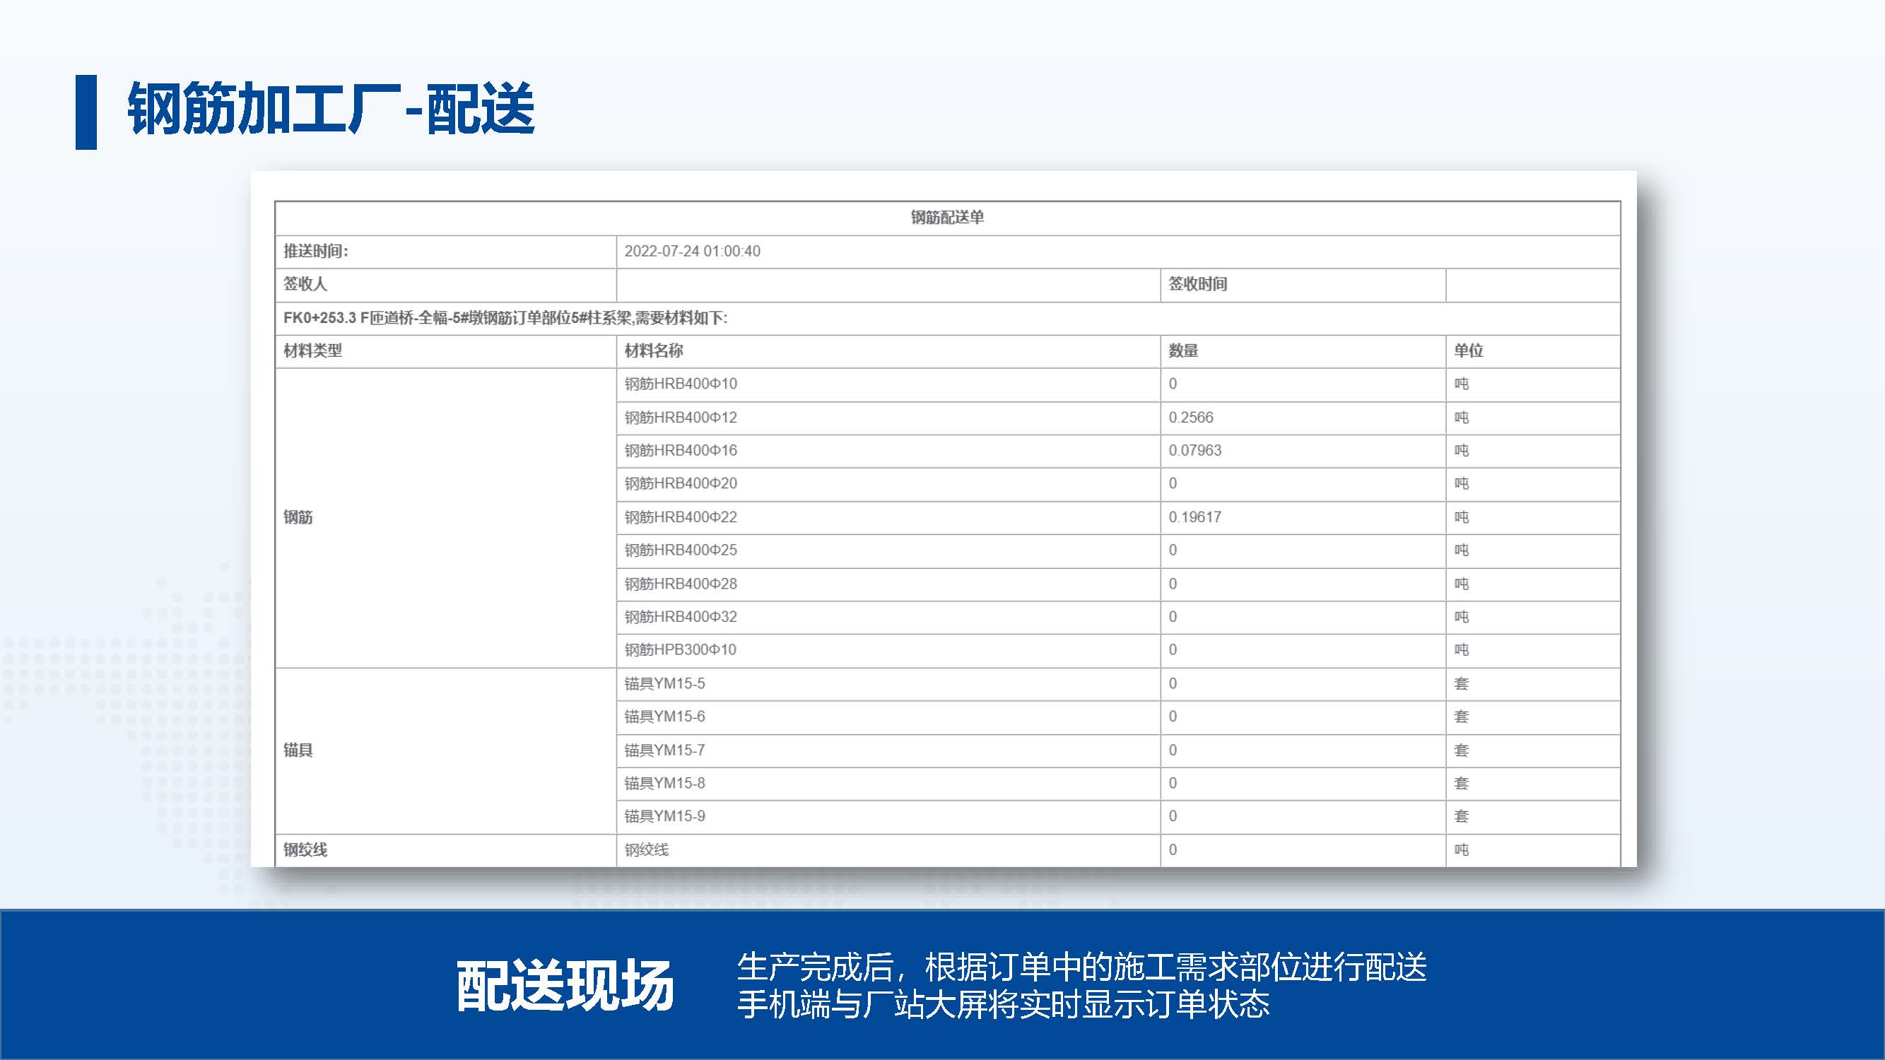Image resolution: width=1885 pixels, height=1060 pixels.
Task: Click the 材料类型 column header
Action: coord(312,351)
